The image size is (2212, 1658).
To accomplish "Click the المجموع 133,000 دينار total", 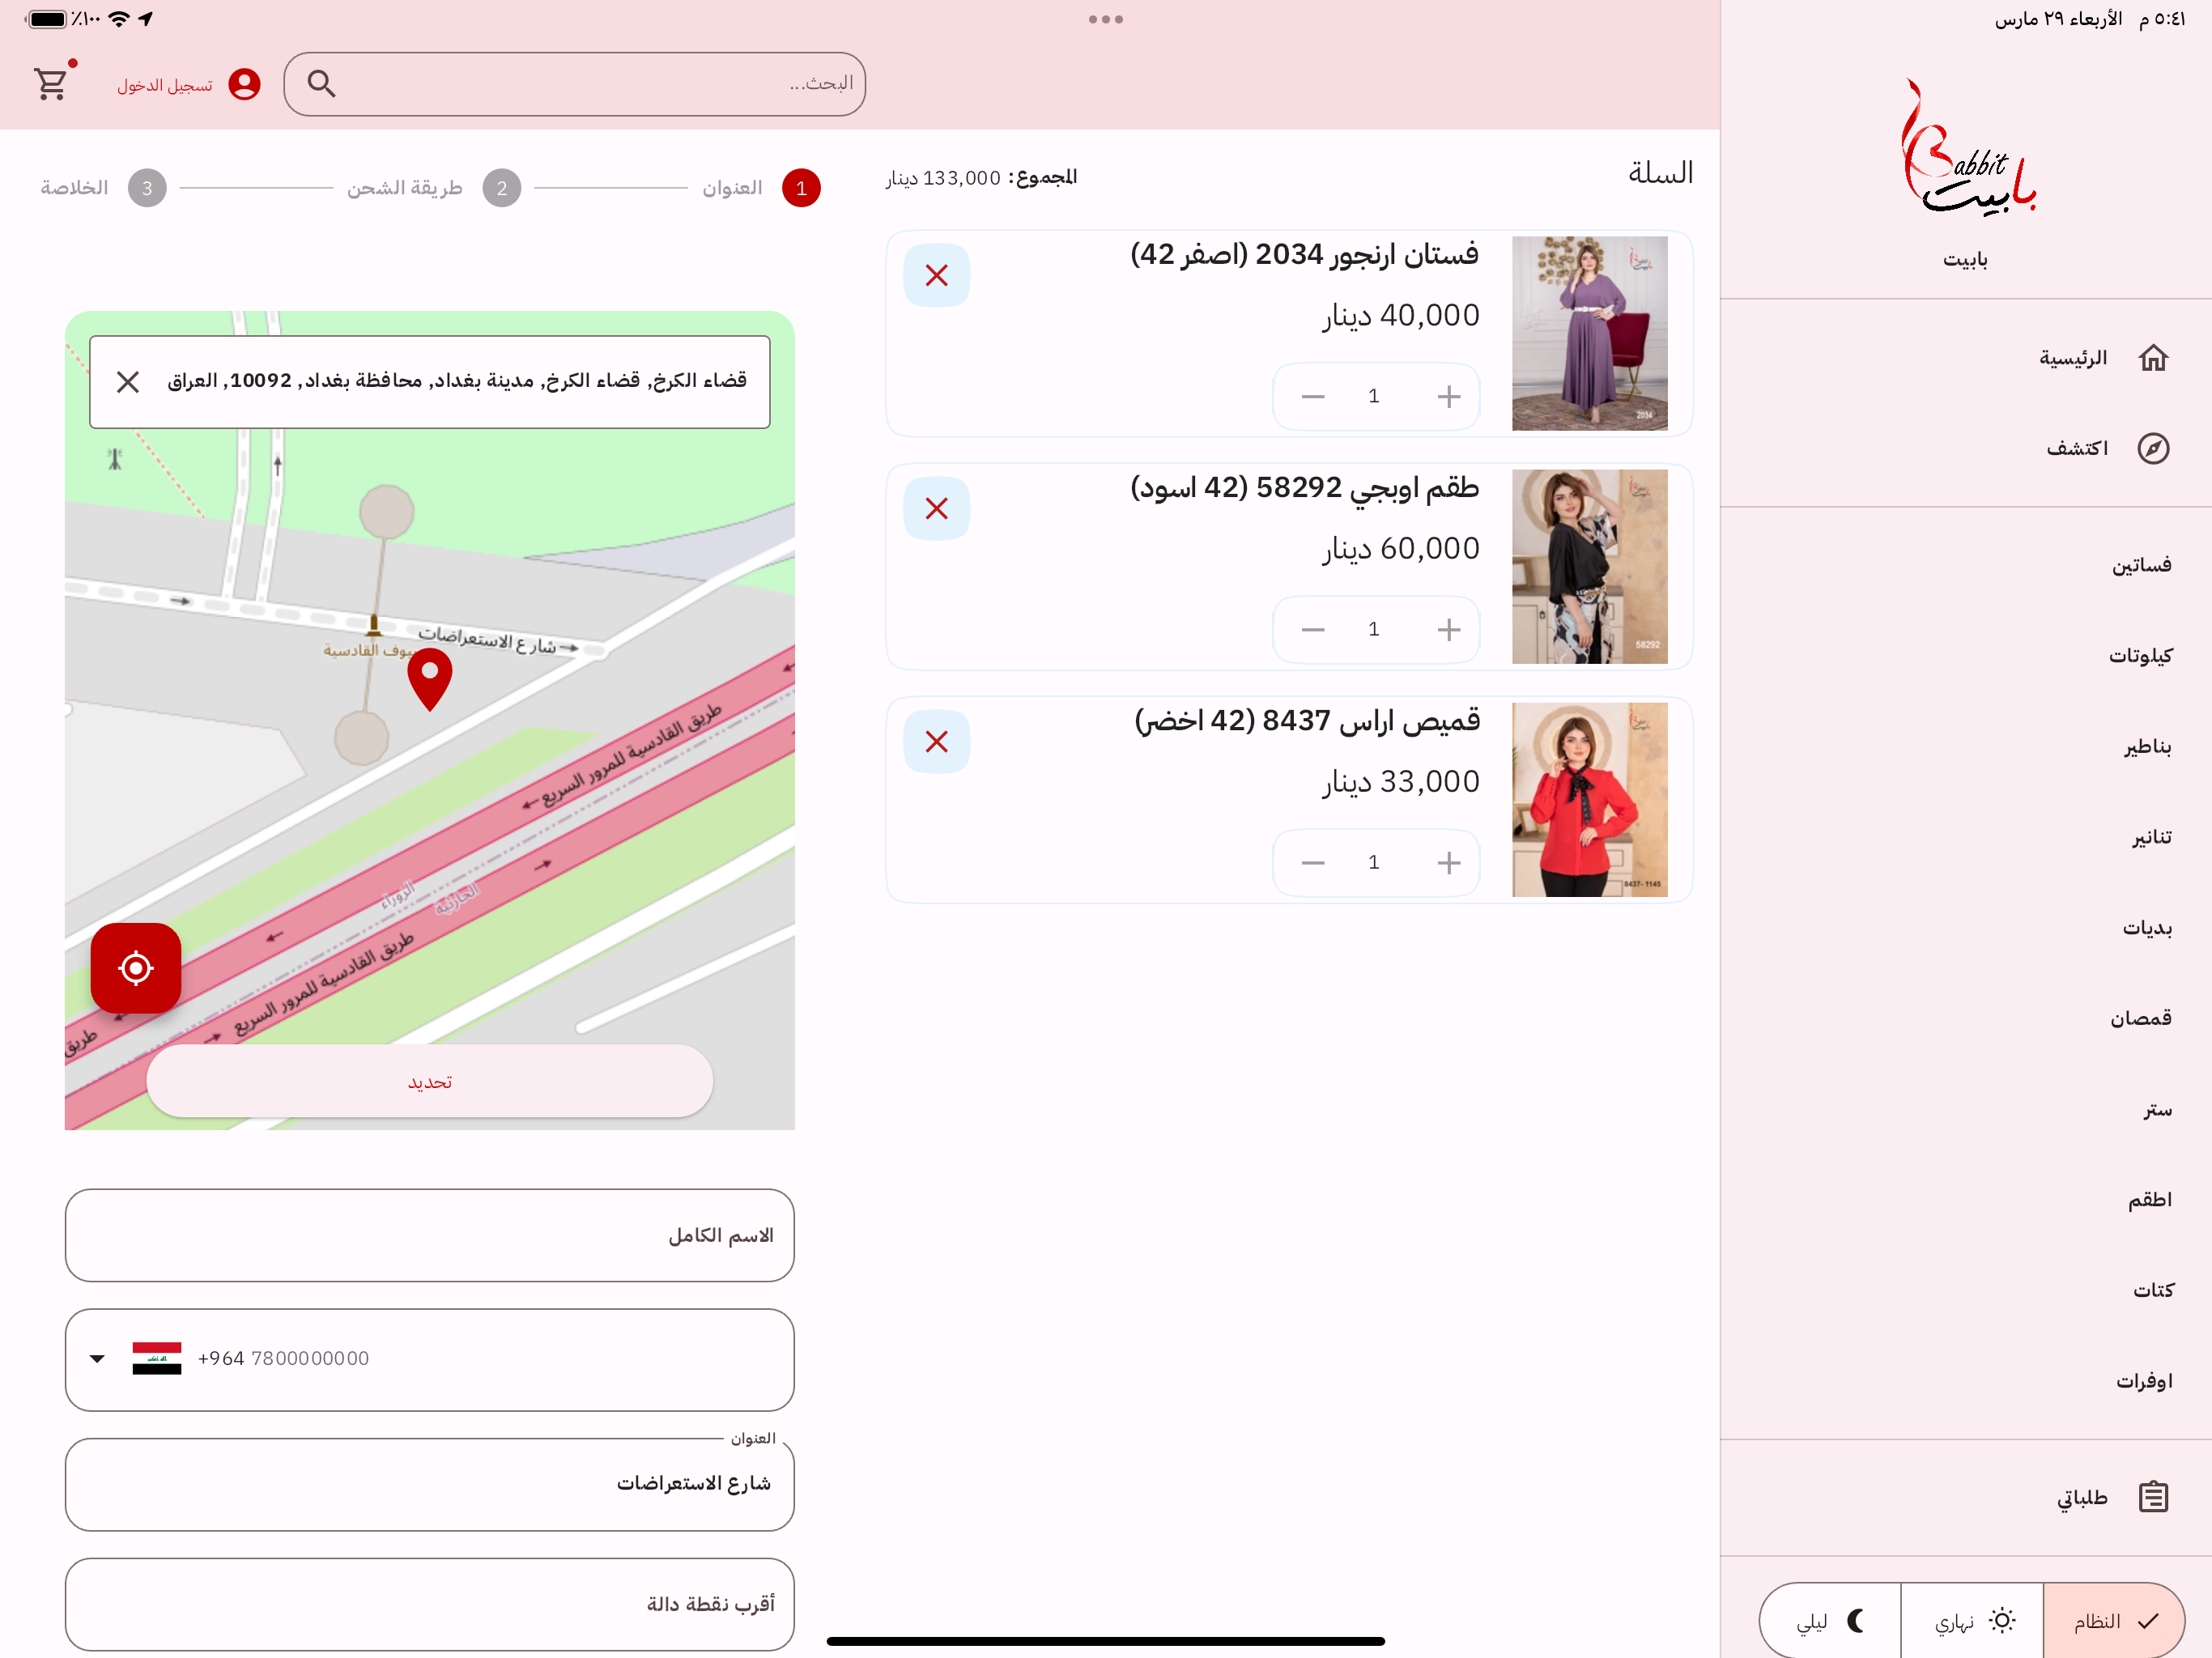I will point(981,178).
